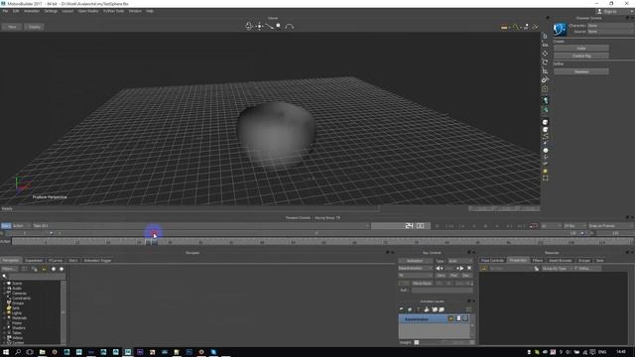
Task: Open the Settings menu
Action: pos(51,11)
